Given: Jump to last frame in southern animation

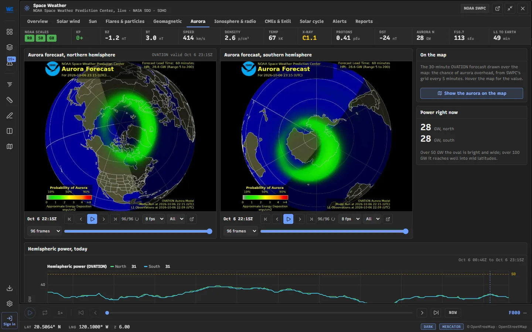Looking at the screenshot, I should click(311, 219).
